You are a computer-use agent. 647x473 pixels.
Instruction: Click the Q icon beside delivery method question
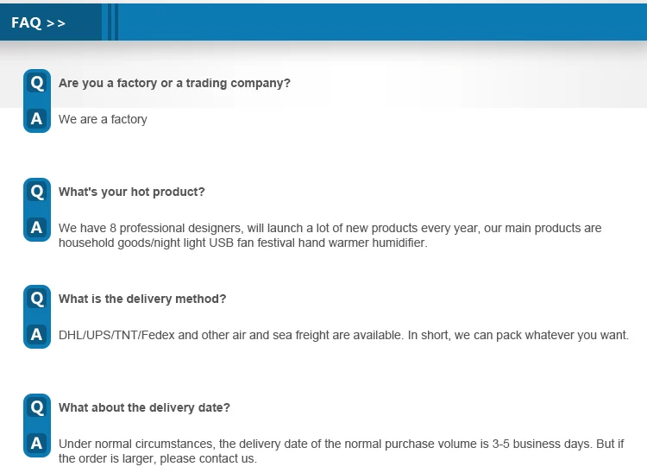click(x=36, y=299)
